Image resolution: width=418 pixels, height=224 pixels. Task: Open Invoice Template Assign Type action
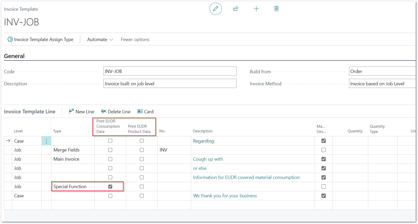tap(41, 40)
